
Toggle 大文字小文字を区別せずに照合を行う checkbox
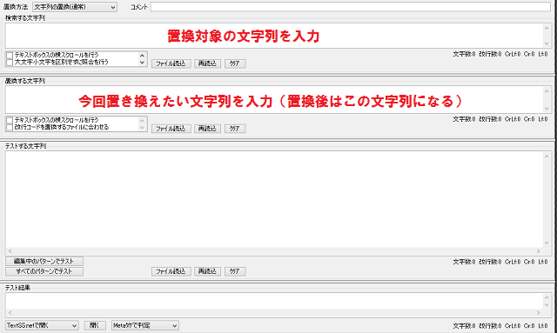coord(10,62)
